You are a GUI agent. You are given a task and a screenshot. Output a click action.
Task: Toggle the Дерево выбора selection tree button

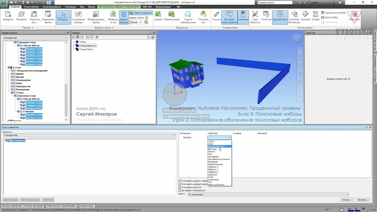[x=124, y=18]
